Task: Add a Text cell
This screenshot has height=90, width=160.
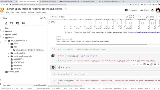Action: 62,17
